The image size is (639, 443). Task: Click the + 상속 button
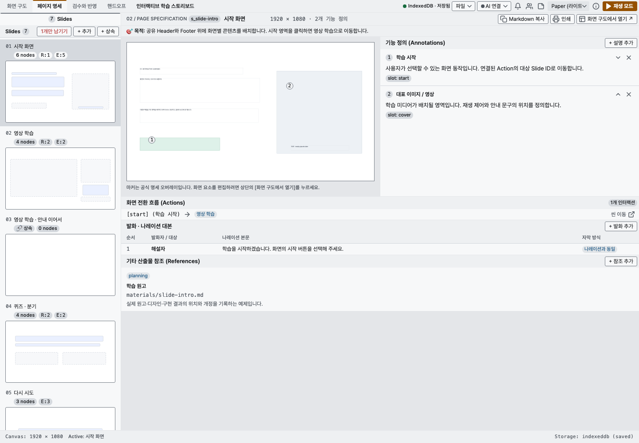[x=108, y=31]
